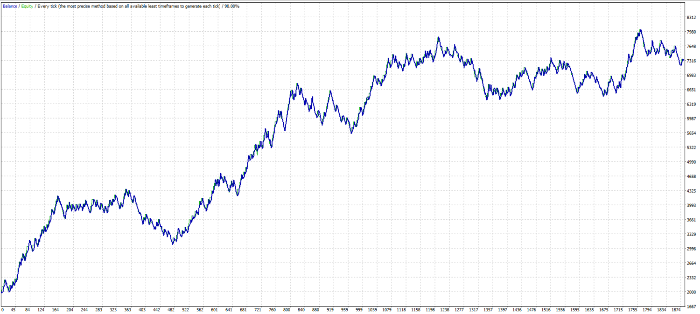This screenshot has width=700, height=314.
Task: Select the 4658 axis value
Action: [692, 177]
